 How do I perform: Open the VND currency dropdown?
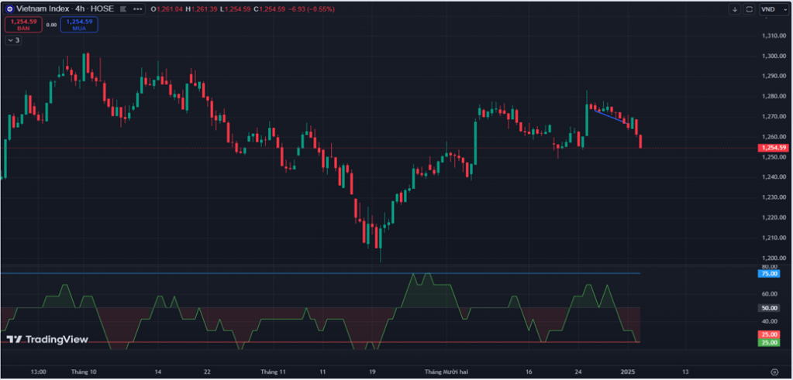tap(772, 9)
